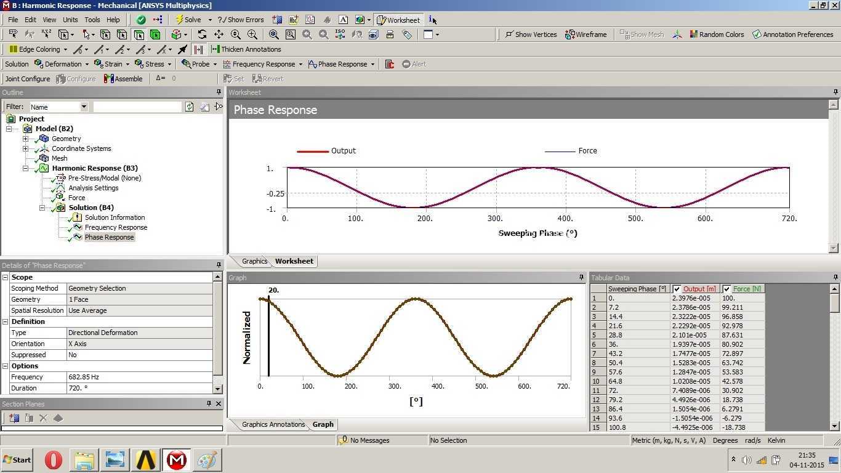Viewport: 841px width, 473px height.
Task: Collapse the Harmonic Response (B3) tree node
Action: (25, 168)
